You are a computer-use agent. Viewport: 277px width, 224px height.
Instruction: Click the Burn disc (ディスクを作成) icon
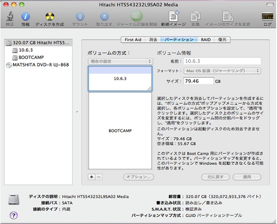click(50, 17)
